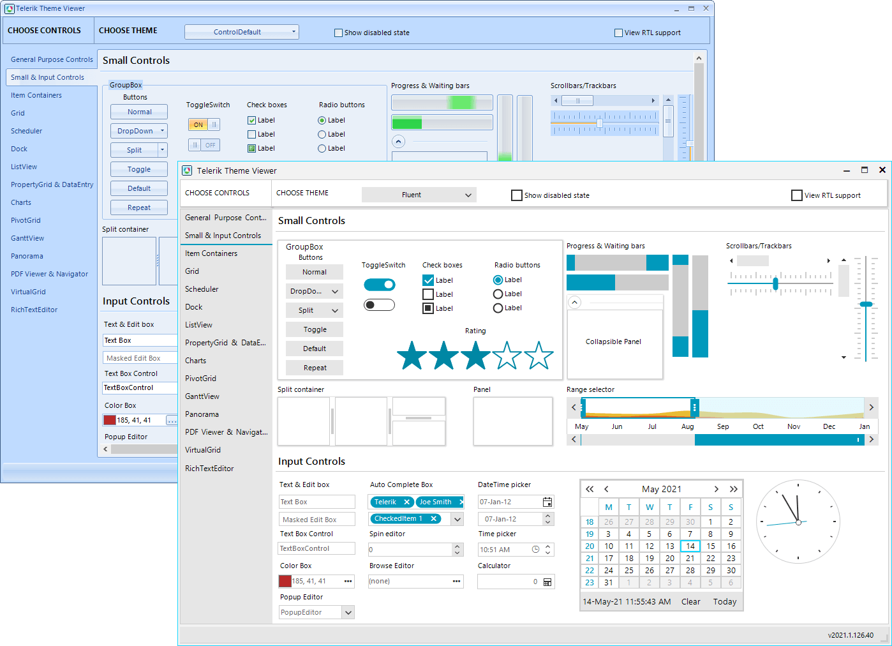Open color dialog dots in Fluent Color Box

pyautogui.click(x=348, y=581)
